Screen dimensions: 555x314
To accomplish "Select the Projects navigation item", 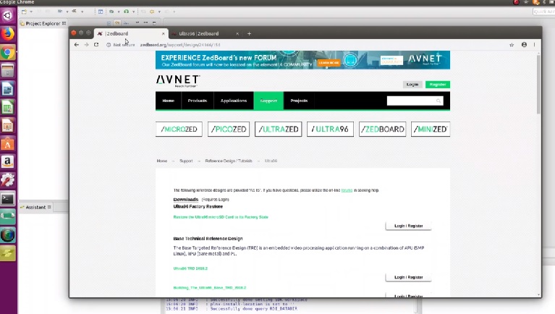I will pyautogui.click(x=299, y=101).
